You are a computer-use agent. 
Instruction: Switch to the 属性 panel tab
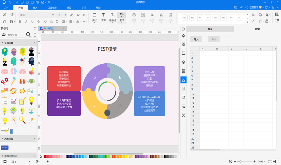(210, 29)
